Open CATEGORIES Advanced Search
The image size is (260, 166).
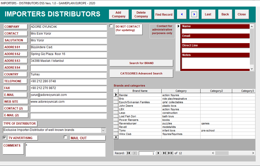click(141, 73)
